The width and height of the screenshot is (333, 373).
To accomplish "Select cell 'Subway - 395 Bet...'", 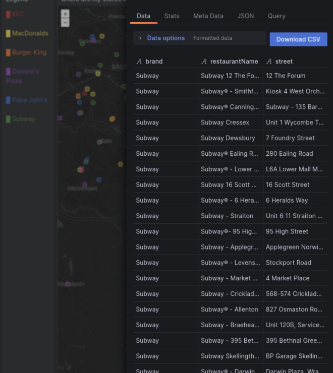I will [x=231, y=341].
